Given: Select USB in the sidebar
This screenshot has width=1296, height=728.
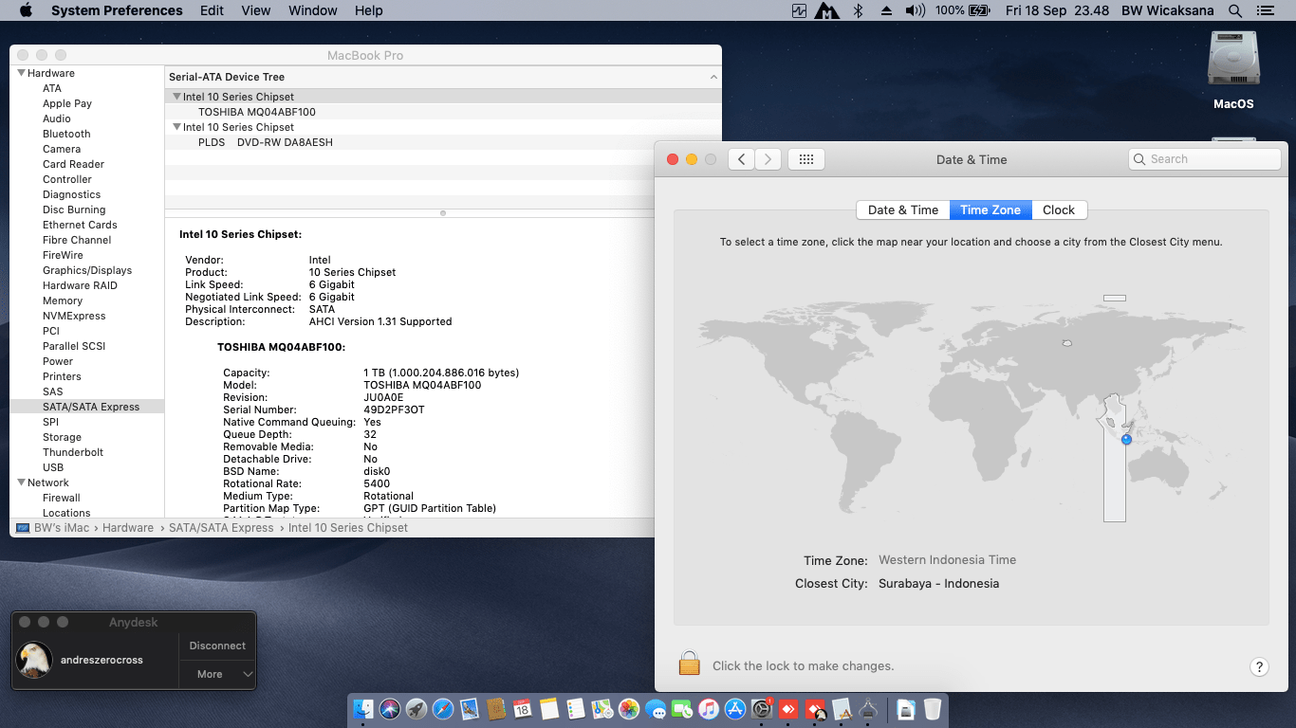Looking at the screenshot, I should coord(53,467).
